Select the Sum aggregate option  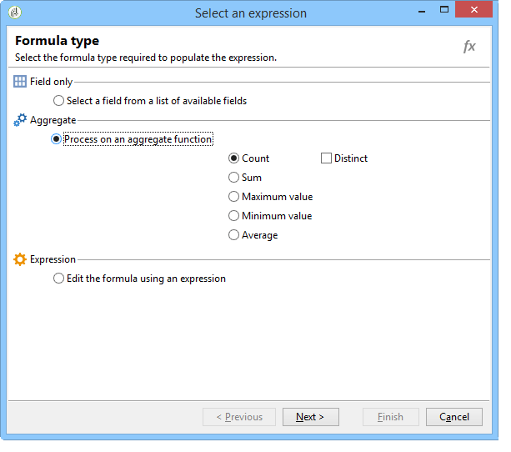(x=234, y=178)
